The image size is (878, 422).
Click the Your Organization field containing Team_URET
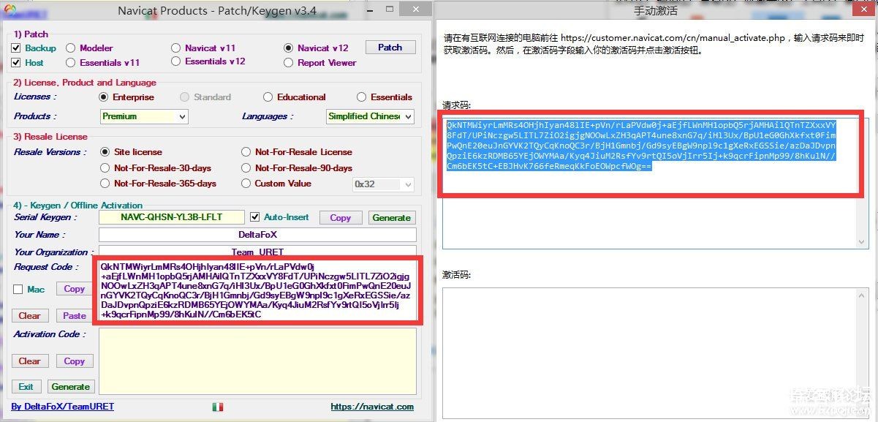click(x=257, y=252)
